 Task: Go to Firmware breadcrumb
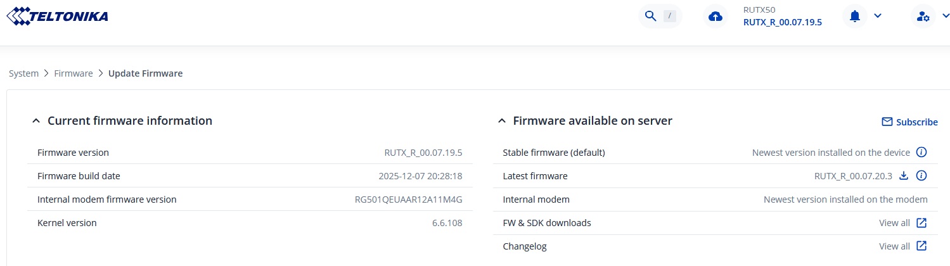coord(74,73)
